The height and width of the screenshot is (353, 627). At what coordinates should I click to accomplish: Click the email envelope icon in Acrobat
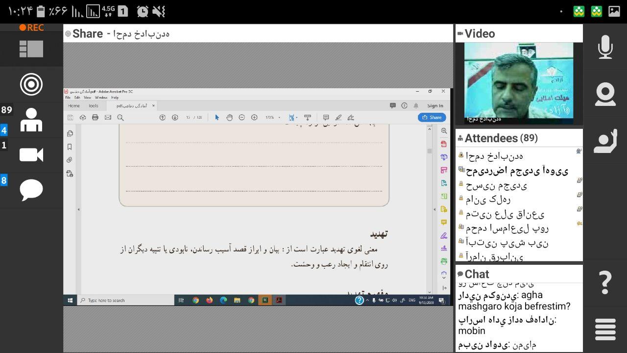click(x=108, y=117)
